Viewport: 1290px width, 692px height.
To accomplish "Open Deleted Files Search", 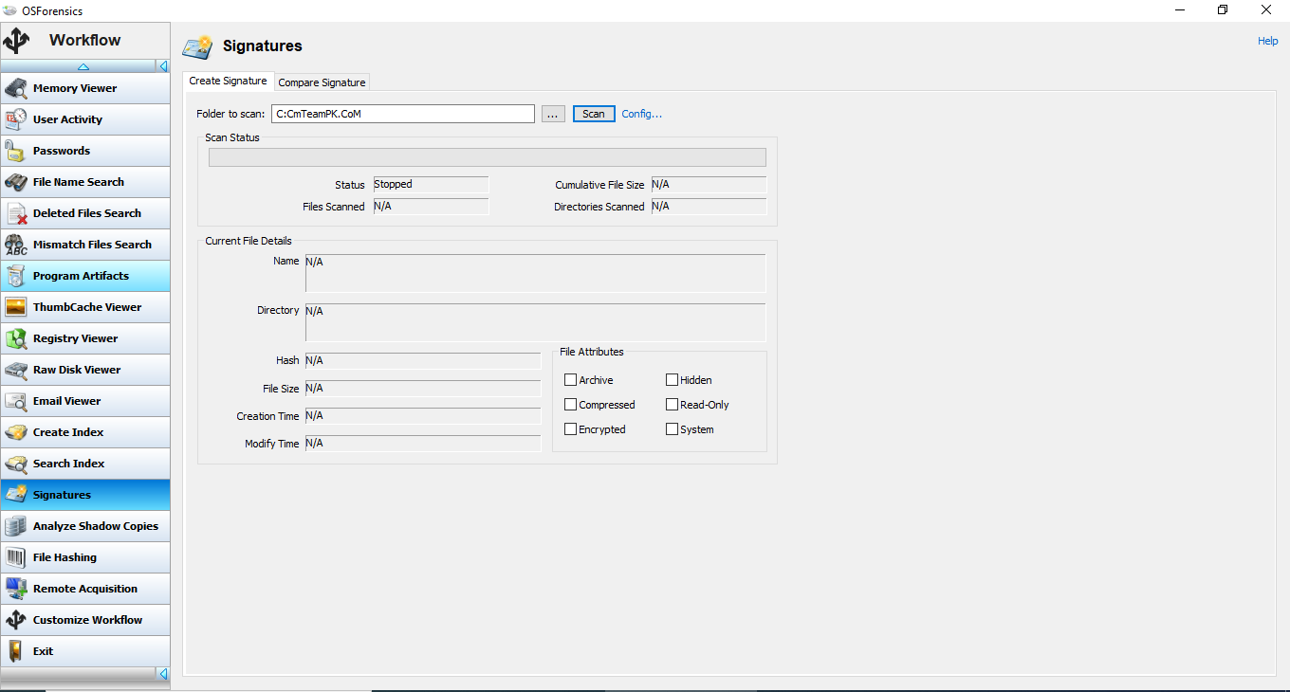I will coord(85,213).
